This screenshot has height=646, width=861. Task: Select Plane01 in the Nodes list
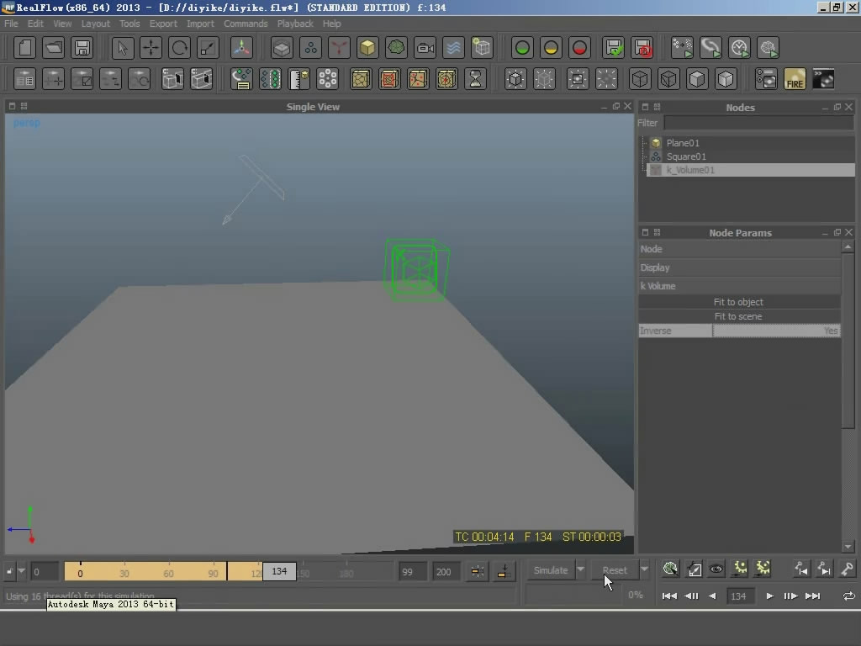click(x=683, y=143)
